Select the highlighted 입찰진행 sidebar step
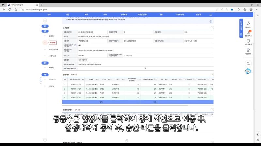 point(53,43)
